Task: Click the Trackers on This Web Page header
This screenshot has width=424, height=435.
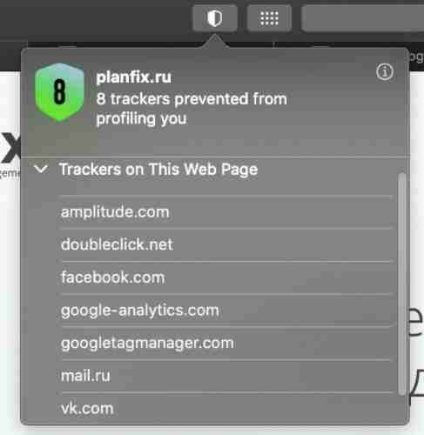Action: [x=158, y=169]
